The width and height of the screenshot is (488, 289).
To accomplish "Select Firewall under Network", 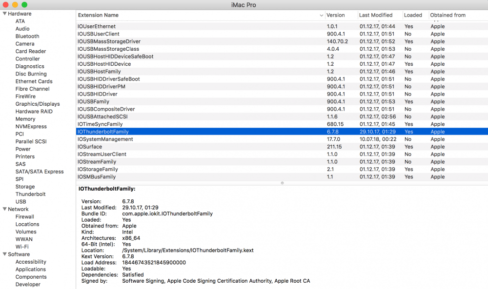I will [x=24, y=216].
